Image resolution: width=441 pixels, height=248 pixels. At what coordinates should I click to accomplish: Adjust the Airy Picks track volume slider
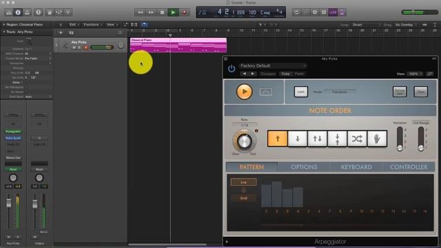click(x=102, y=48)
